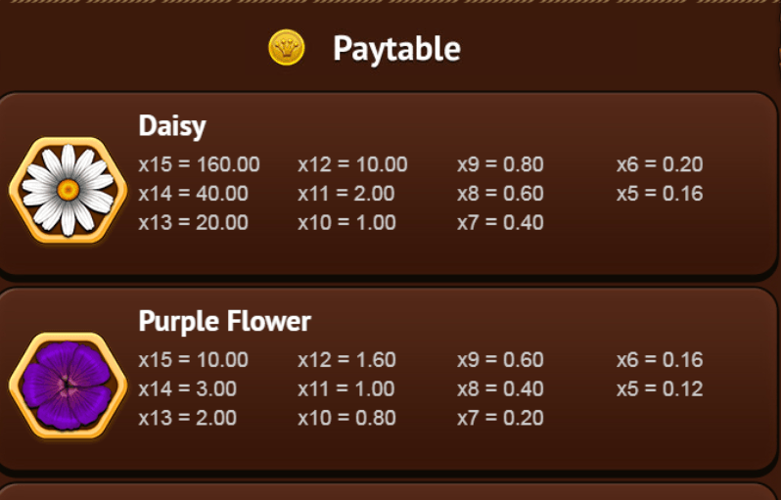Select Purple Flower x7 = 0.20 payout
Viewport: 781px width, 500px height.
[500, 418]
